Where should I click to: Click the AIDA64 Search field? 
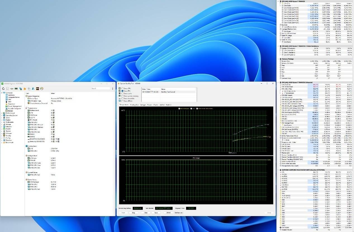pyautogui.click(x=101, y=89)
